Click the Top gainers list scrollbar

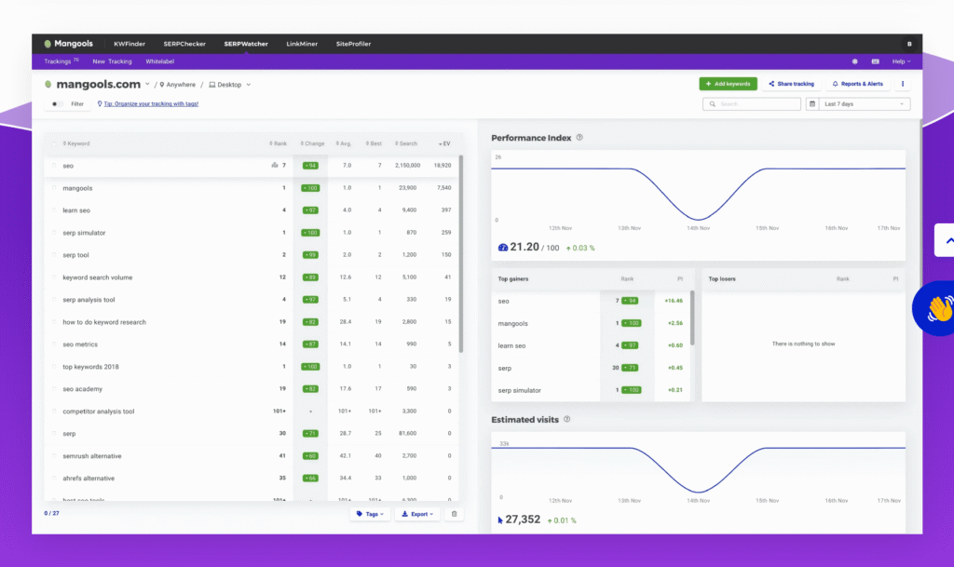coord(692,317)
